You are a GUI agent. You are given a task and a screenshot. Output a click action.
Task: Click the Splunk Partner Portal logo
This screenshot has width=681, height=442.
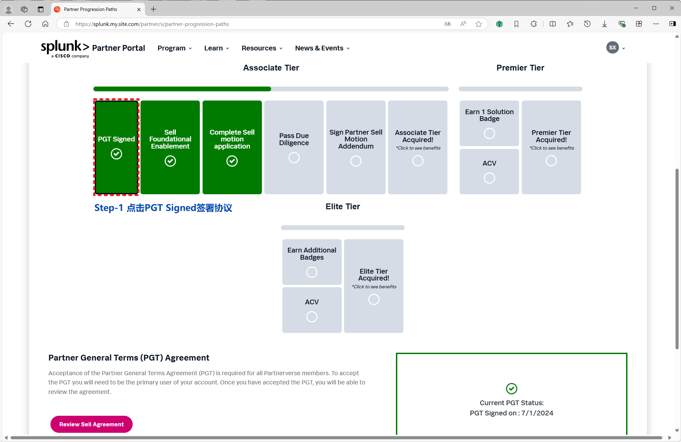[65, 49]
